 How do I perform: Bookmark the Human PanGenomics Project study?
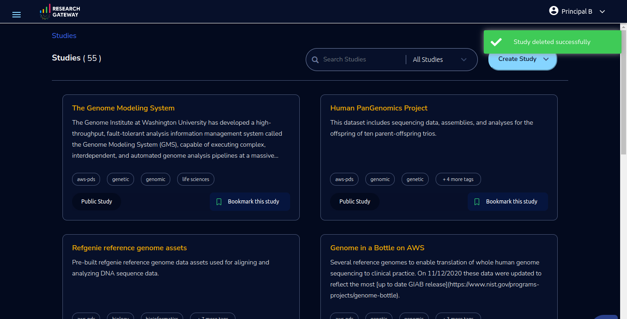click(x=508, y=202)
